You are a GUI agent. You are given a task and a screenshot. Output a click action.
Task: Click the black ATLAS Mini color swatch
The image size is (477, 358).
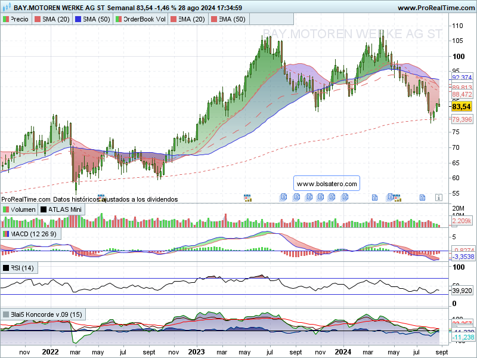point(44,209)
